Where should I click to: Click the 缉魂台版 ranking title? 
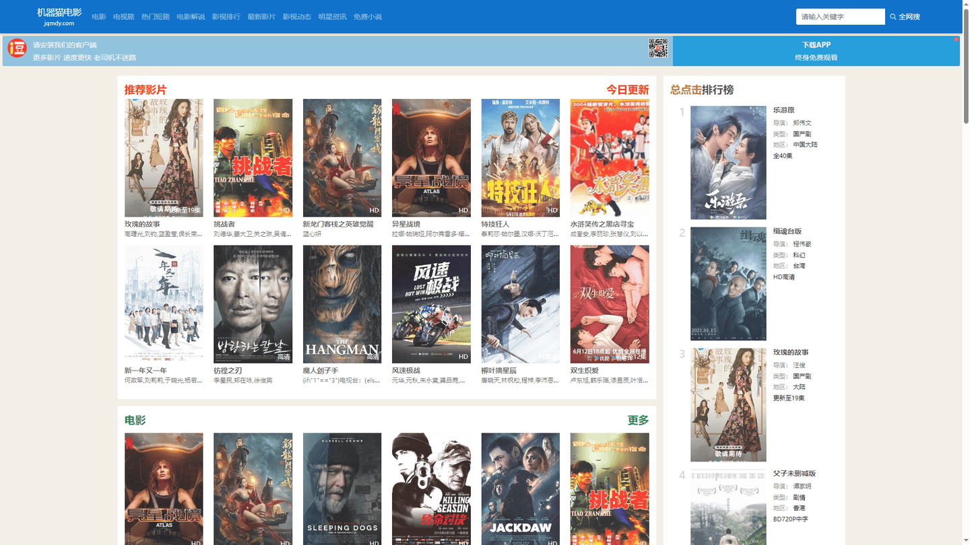pos(787,231)
